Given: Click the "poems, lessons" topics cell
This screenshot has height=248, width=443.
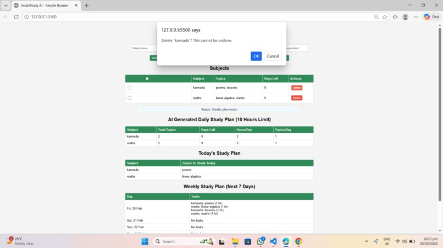Looking at the screenshot, I should point(238,88).
